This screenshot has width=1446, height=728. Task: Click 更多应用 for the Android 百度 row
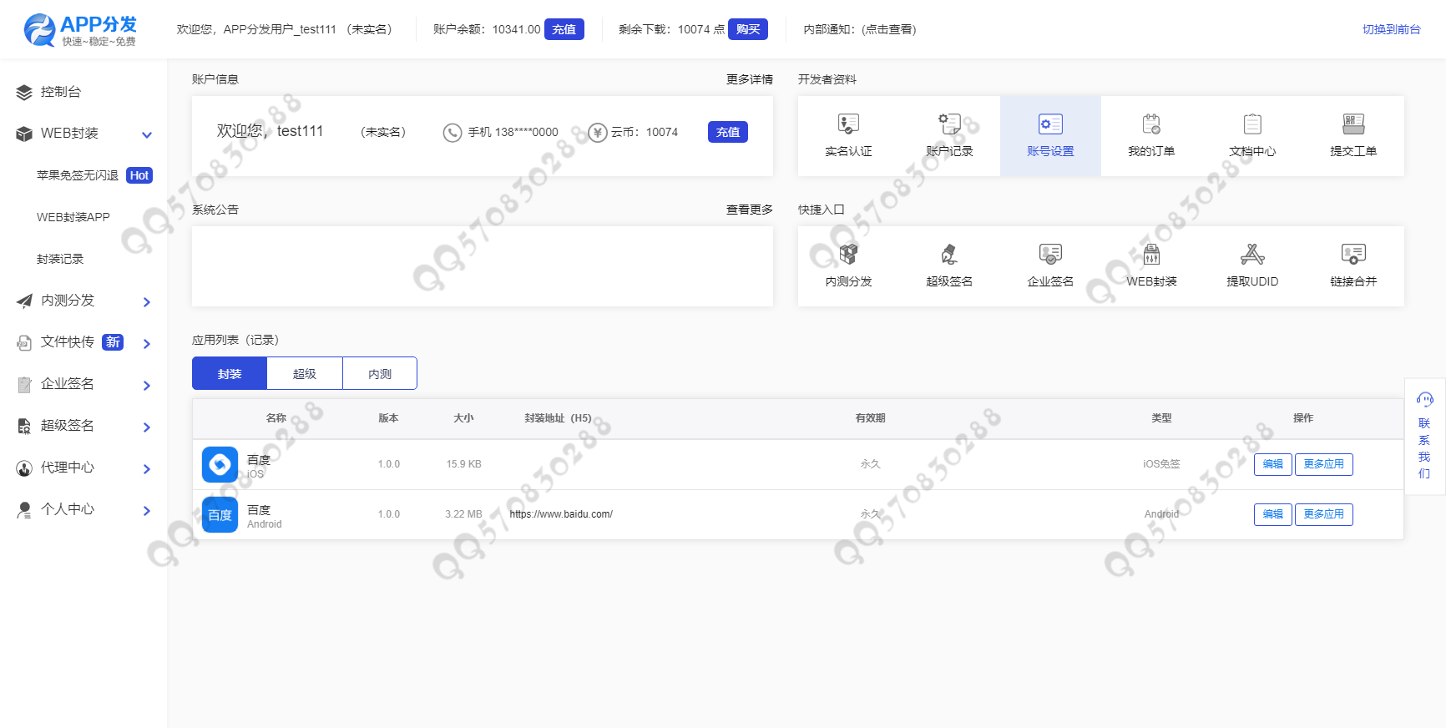pos(1323,514)
